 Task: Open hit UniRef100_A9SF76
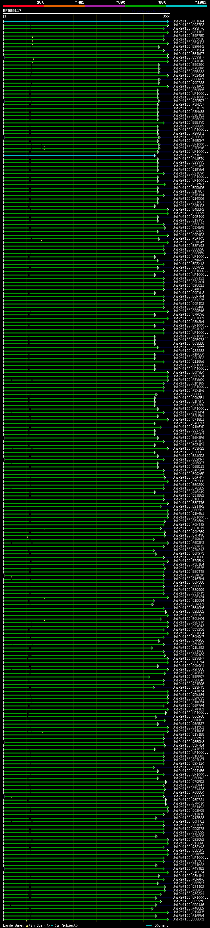[x=188, y=28]
